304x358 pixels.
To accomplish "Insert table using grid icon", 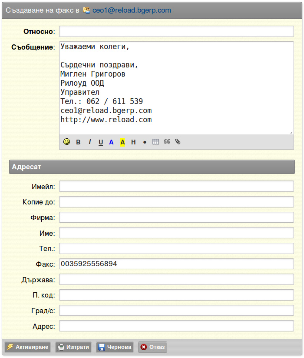I will (155, 142).
